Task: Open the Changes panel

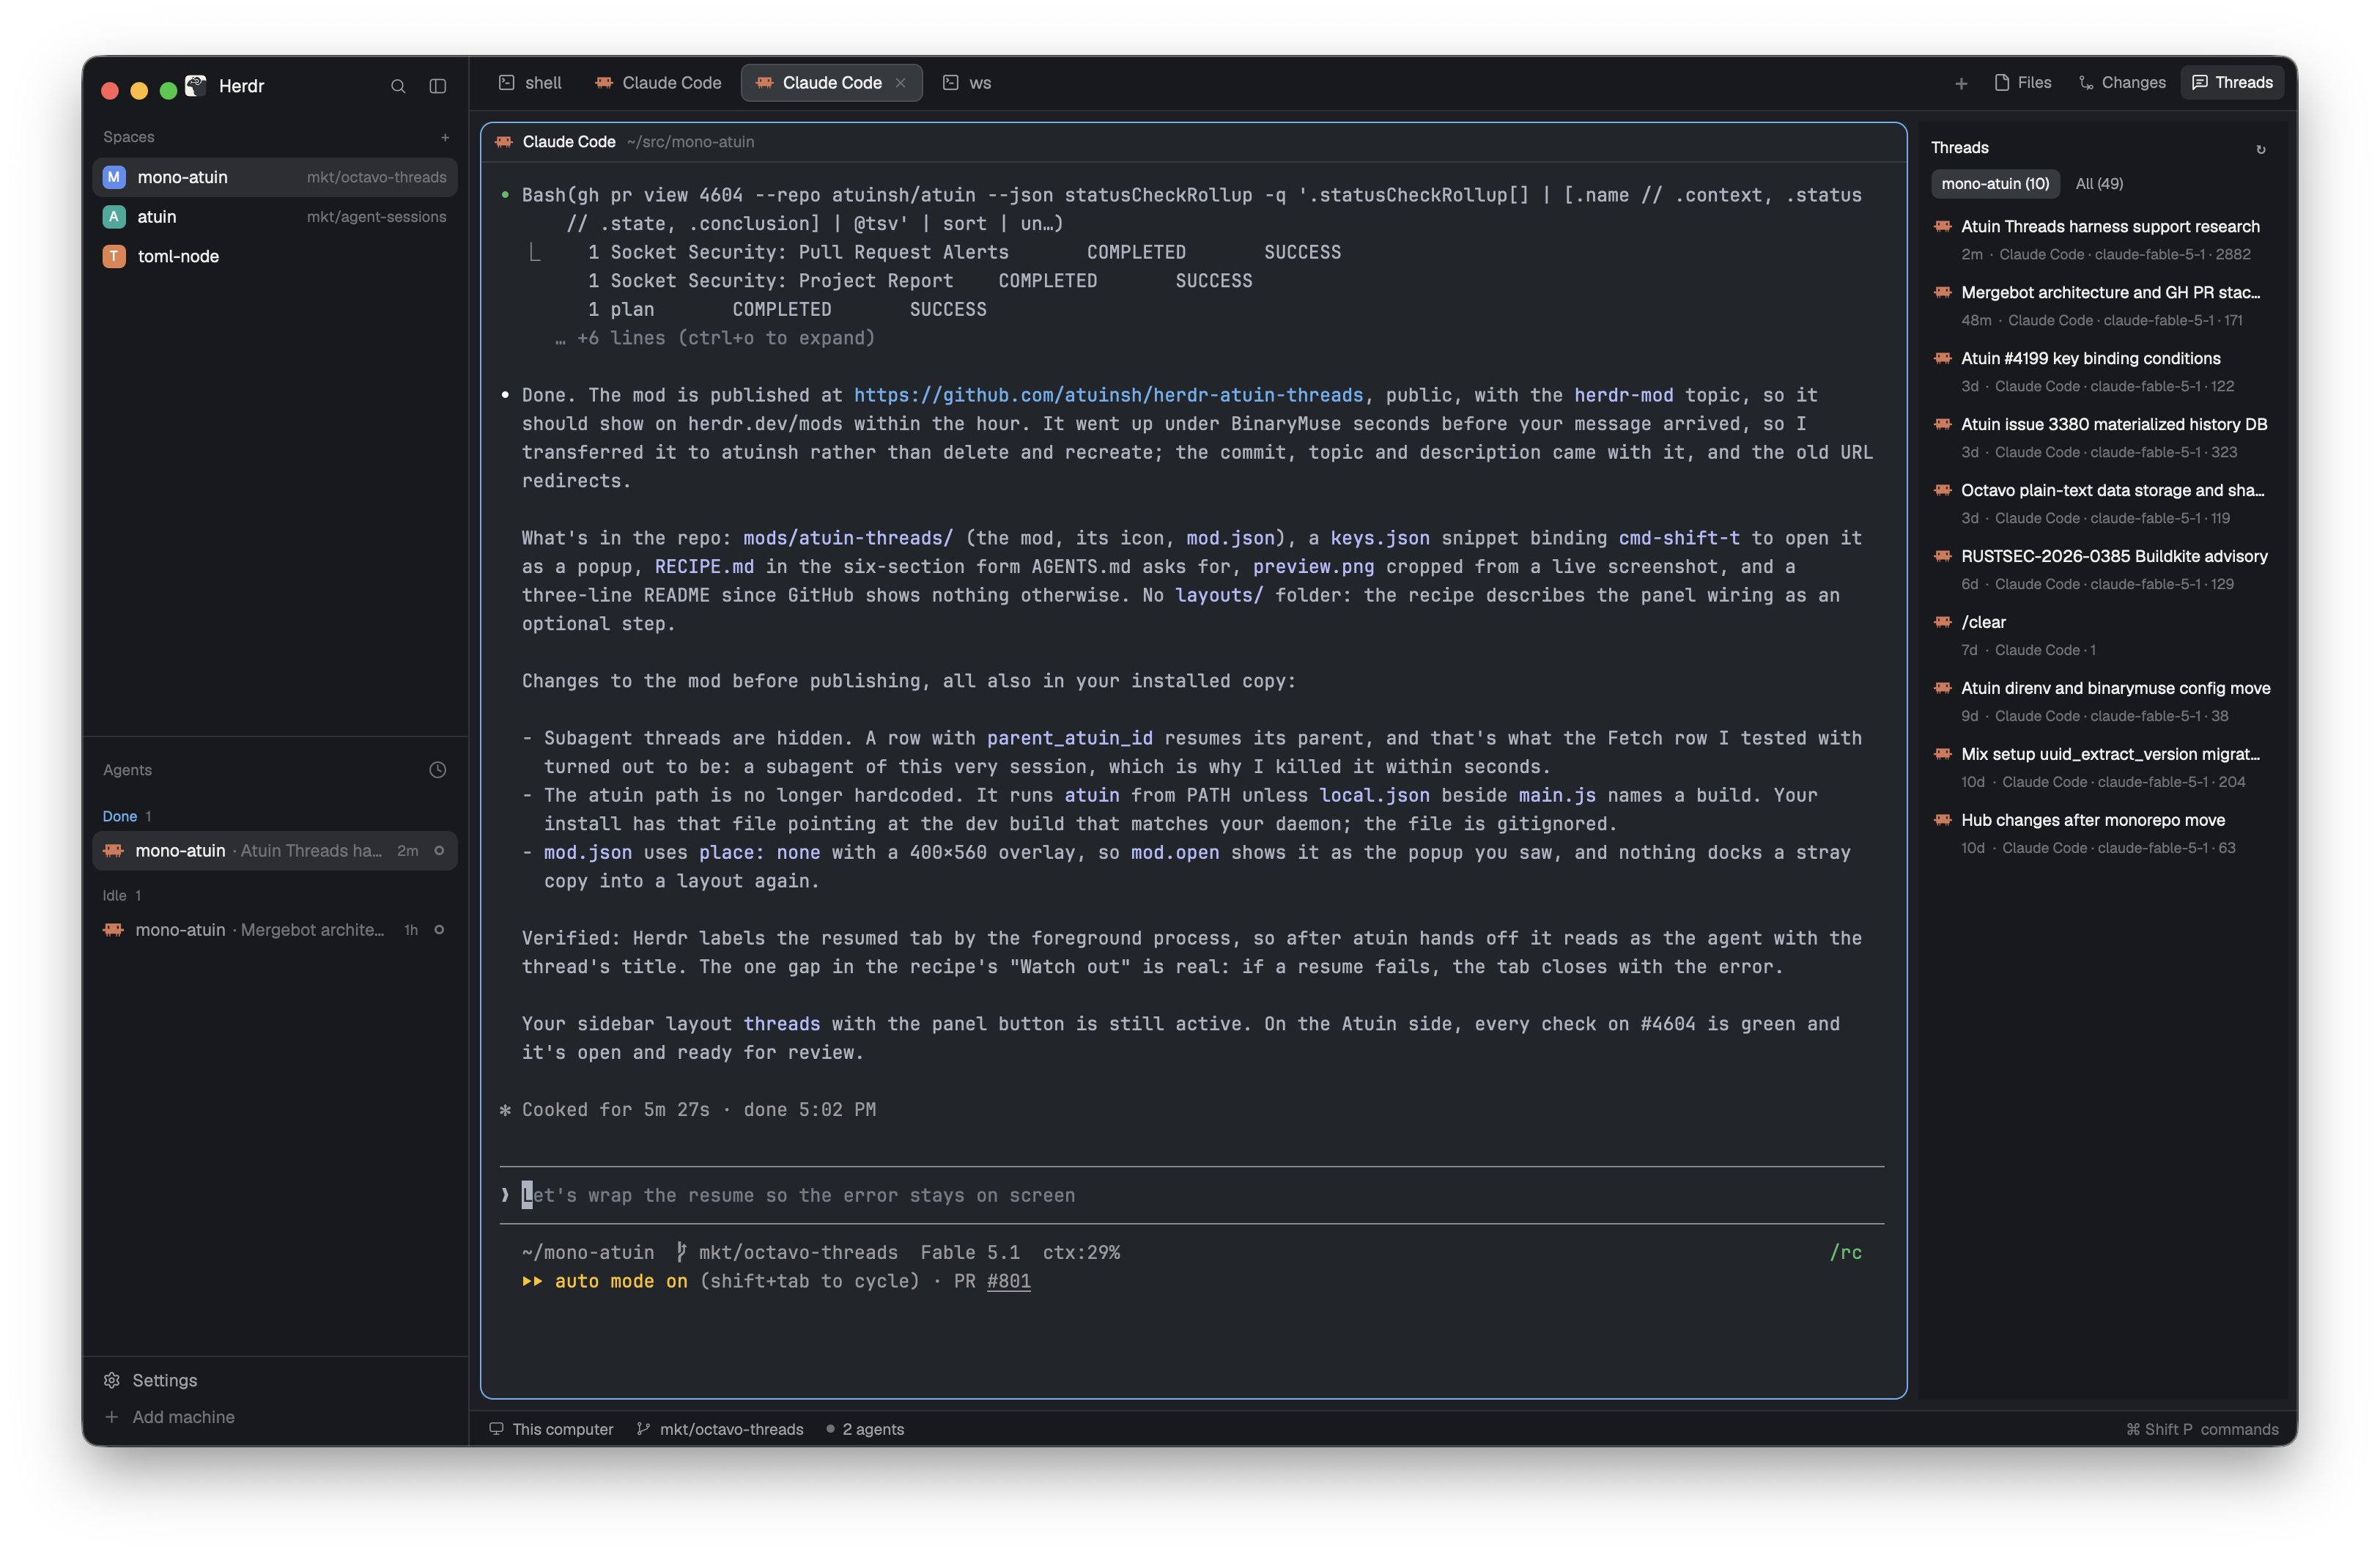Action: tap(2122, 83)
